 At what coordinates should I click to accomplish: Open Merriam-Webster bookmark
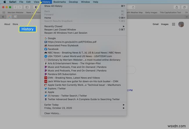pyautogui.click(x=15, y=12)
